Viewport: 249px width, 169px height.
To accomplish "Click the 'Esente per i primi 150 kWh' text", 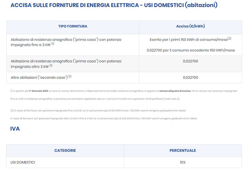I will point(188,40).
